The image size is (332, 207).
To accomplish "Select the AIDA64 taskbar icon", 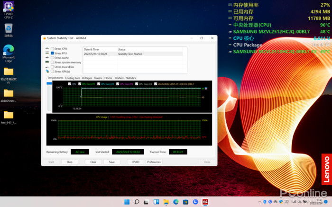I will coord(205,202).
